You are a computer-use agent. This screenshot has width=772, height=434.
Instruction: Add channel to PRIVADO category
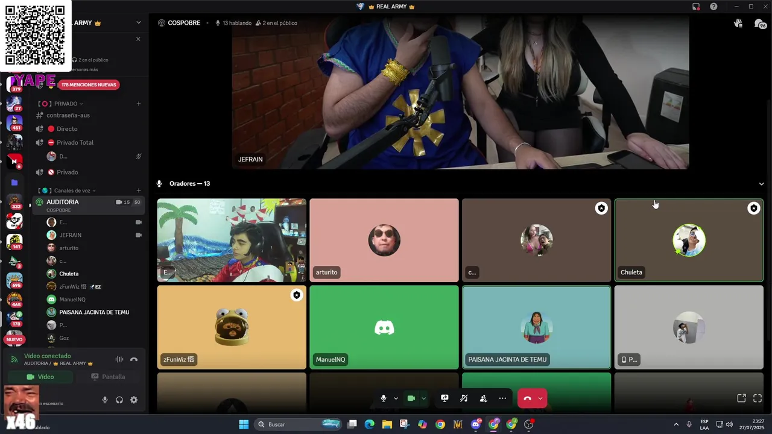click(x=139, y=104)
